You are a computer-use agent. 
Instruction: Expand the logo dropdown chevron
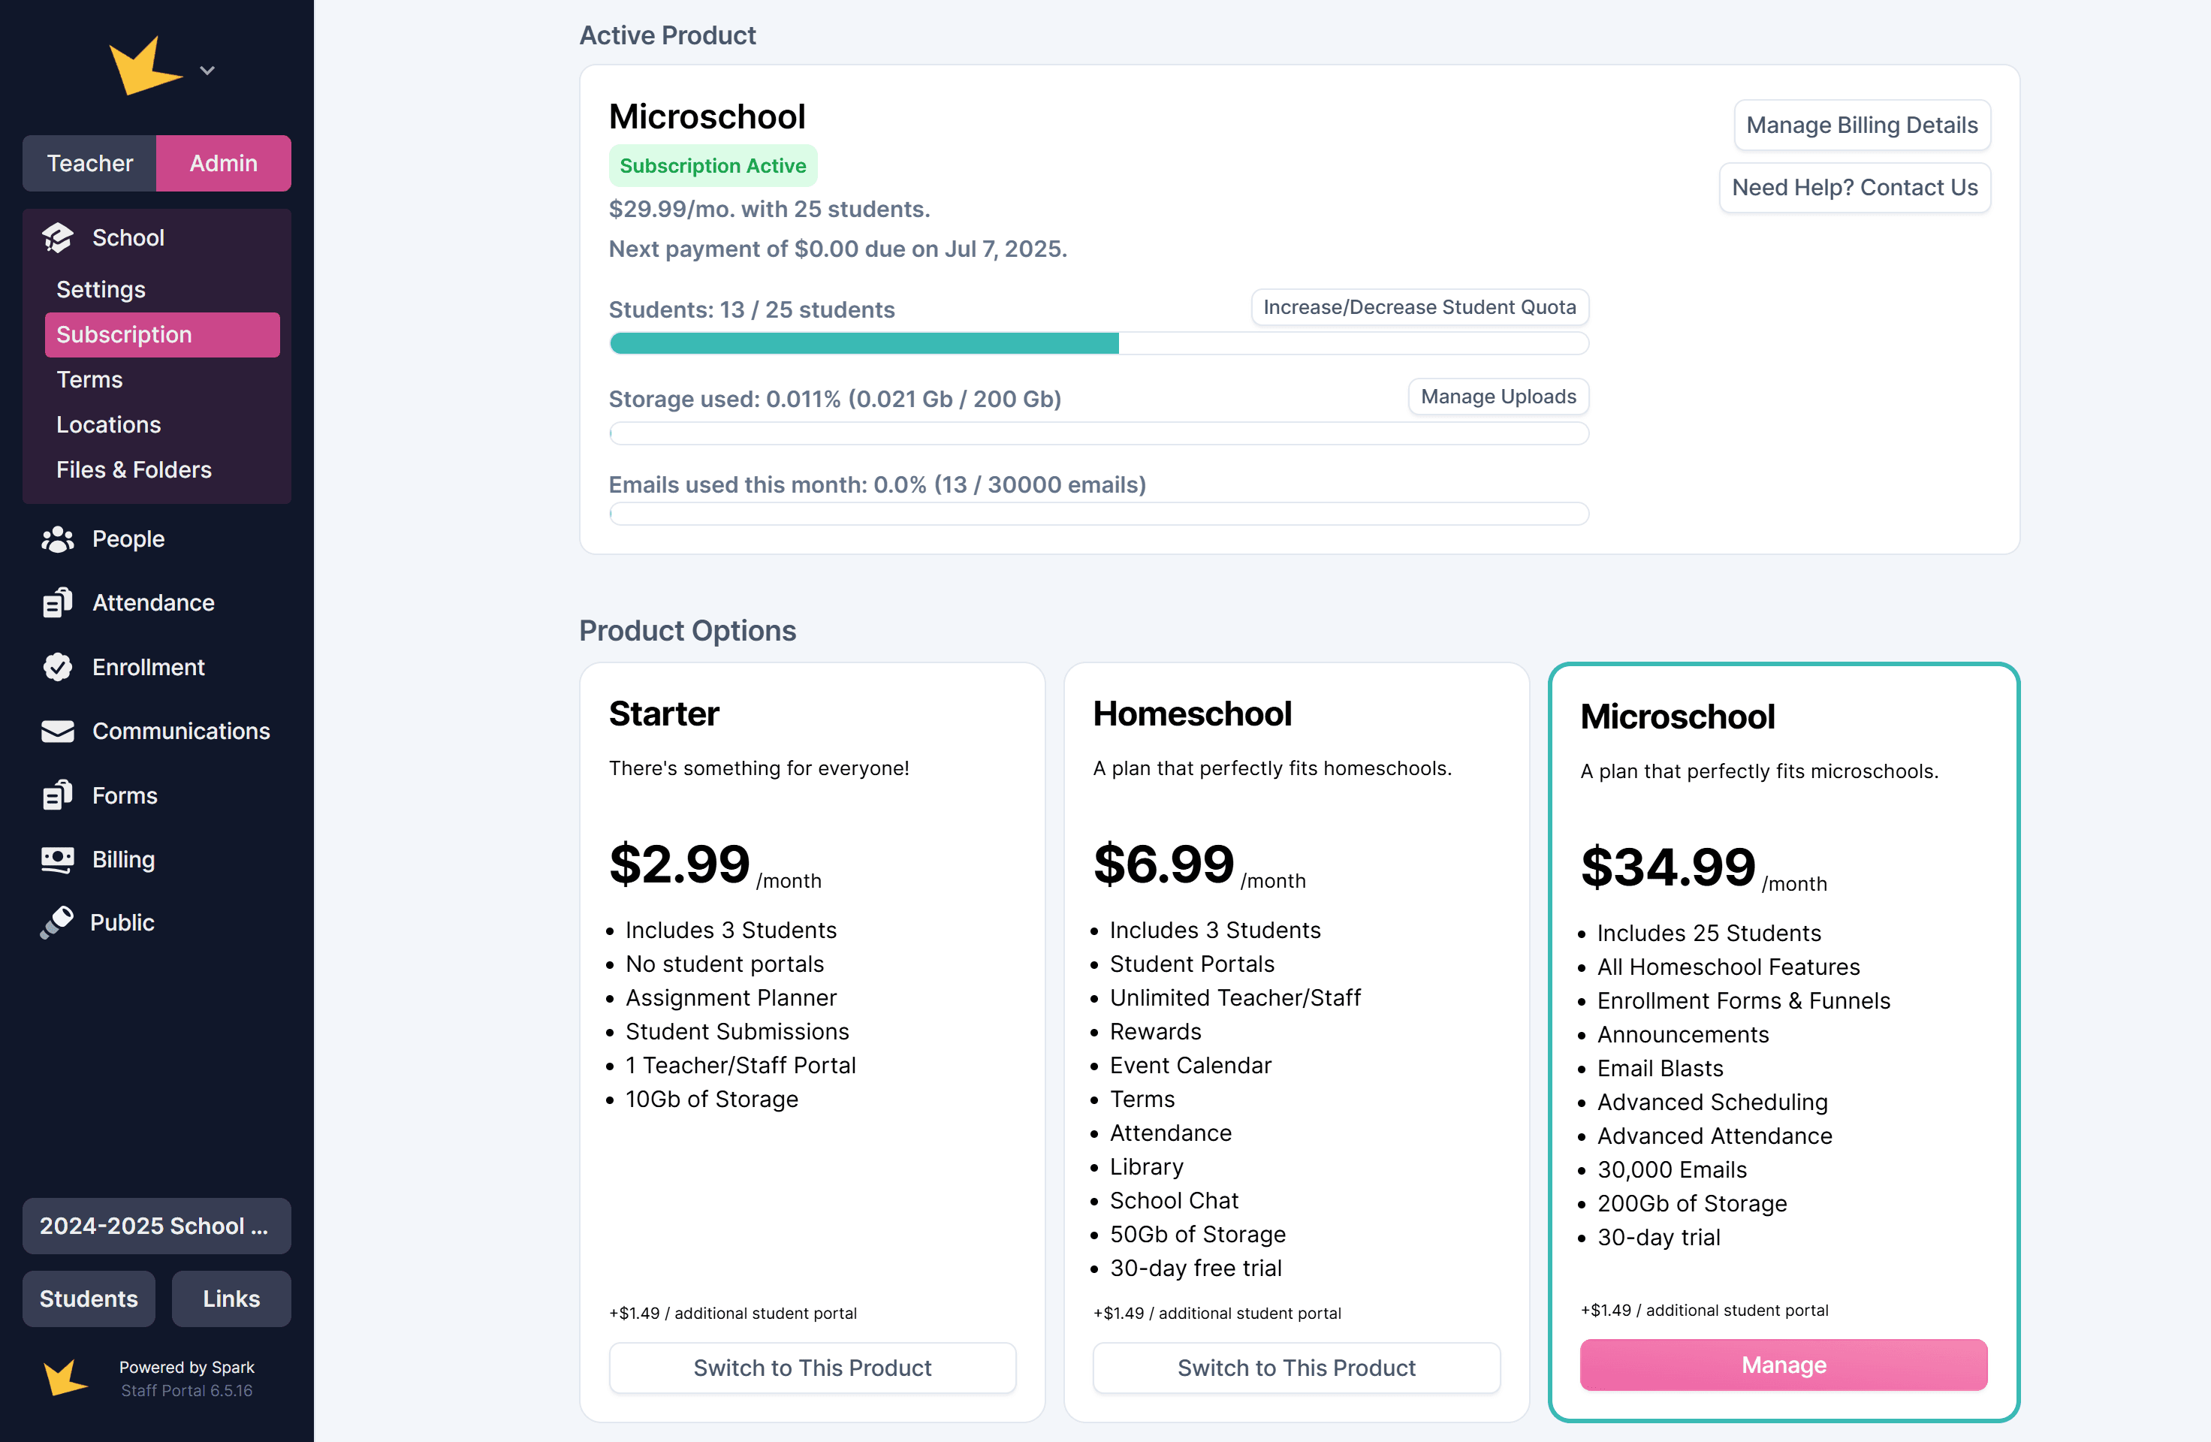click(x=207, y=71)
